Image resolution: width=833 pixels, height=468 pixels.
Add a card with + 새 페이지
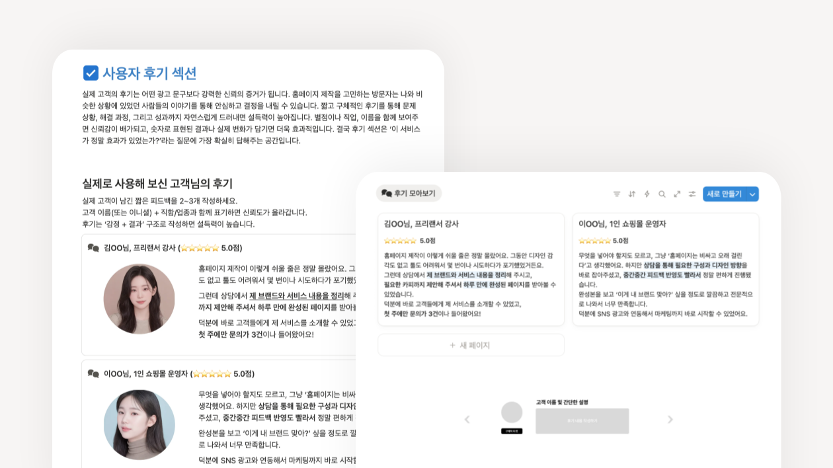[x=471, y=345]
